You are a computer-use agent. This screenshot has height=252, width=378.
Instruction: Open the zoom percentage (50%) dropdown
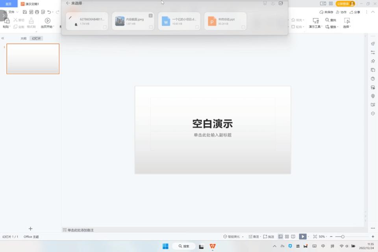point(322,236)
